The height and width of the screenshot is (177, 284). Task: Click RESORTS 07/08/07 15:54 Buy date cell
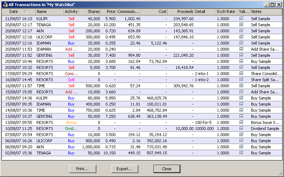pos(19,135)
